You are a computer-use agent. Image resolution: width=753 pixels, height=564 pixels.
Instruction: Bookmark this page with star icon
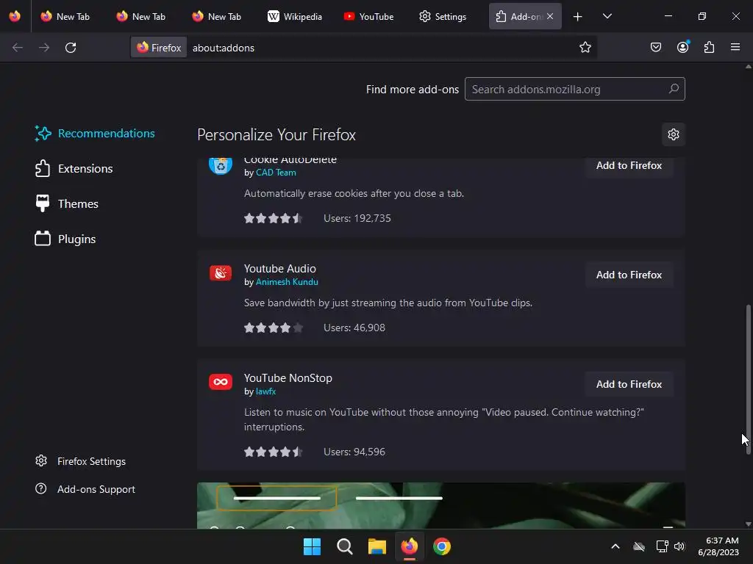[x=585, y=48]
